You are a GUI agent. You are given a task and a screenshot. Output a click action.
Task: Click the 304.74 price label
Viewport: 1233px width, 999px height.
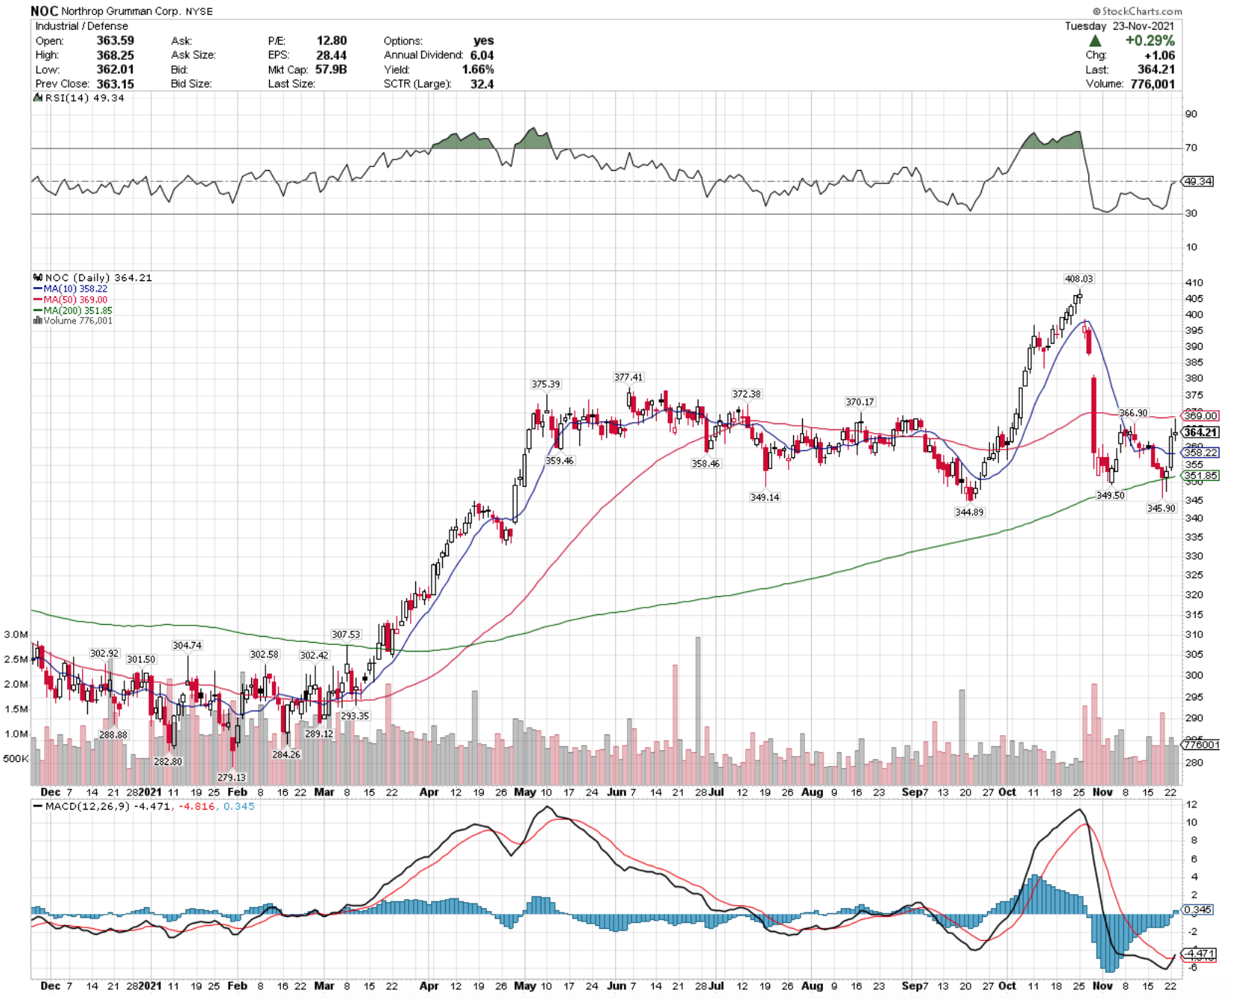(x=187, y=646)
